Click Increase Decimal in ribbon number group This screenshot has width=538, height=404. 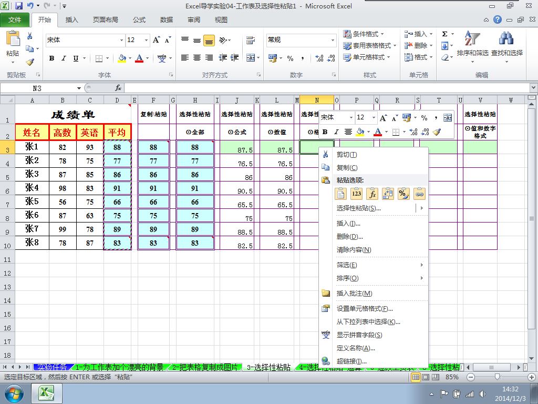pyautogui.click(x=319, y=58)
